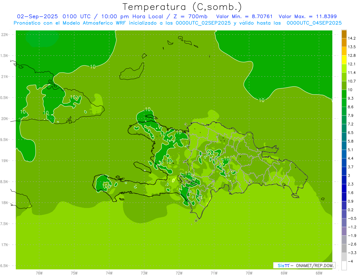Click the 3.7 legend value
Screen dimensions: 358x277
351,167
